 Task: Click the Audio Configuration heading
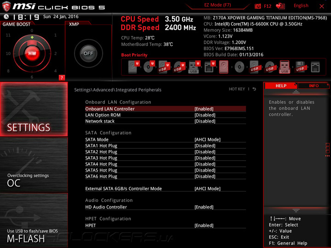coord(109,200)
